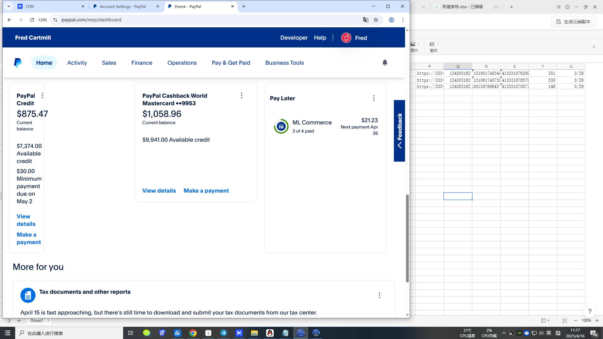This screenshot has width=603, height=339.
Task: Open File Explorer from the taskbar
Action: click(x=254, y=333)
